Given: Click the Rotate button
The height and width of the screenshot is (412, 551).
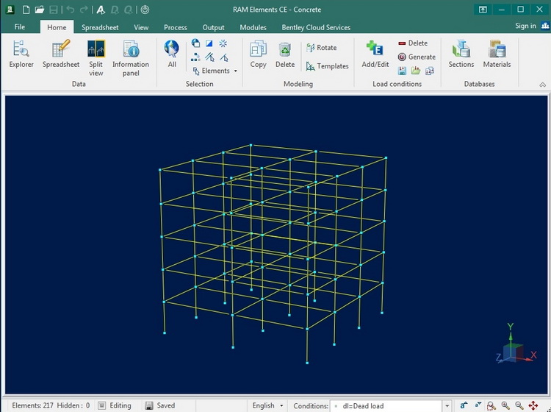Looking at the screenshot, I should pos(322,48).
